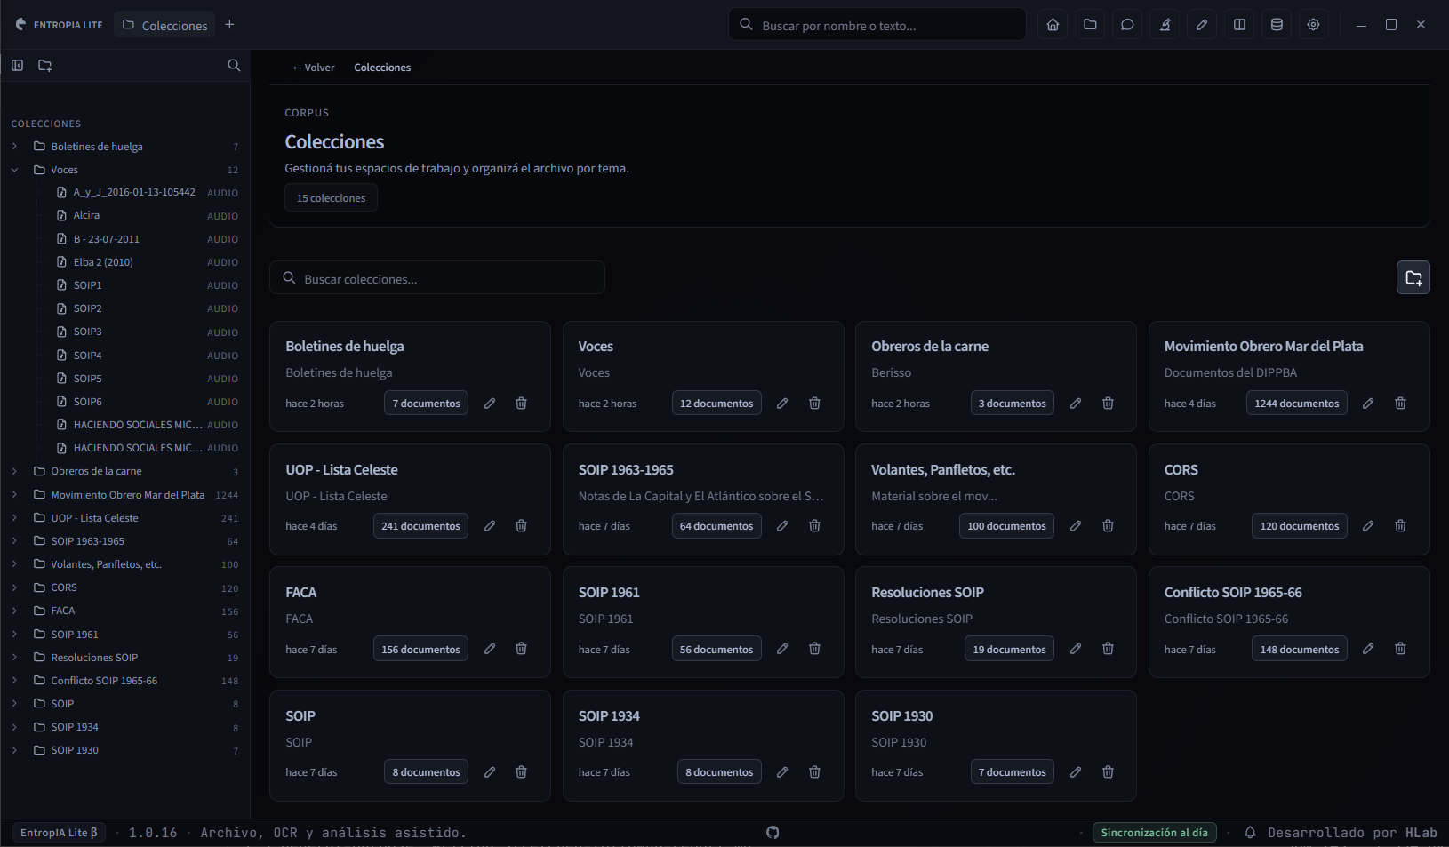This screenshot has height=847, width=1449.
Task: Delete the FACA collection card
Action: 521,649
